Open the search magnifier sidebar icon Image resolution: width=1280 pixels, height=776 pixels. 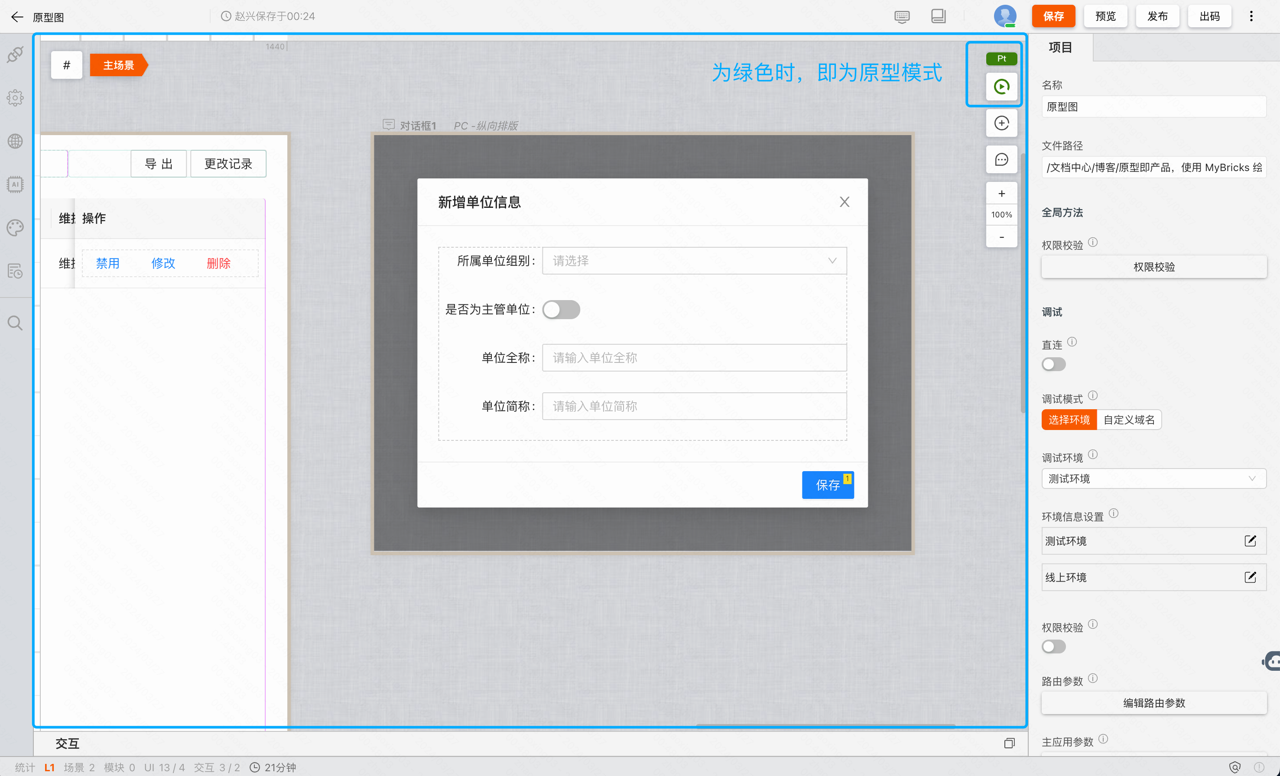[x=15, y=323]
